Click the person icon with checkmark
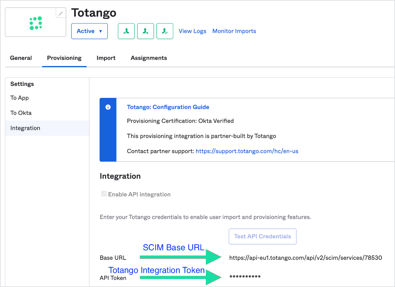 tap(165, 31)
